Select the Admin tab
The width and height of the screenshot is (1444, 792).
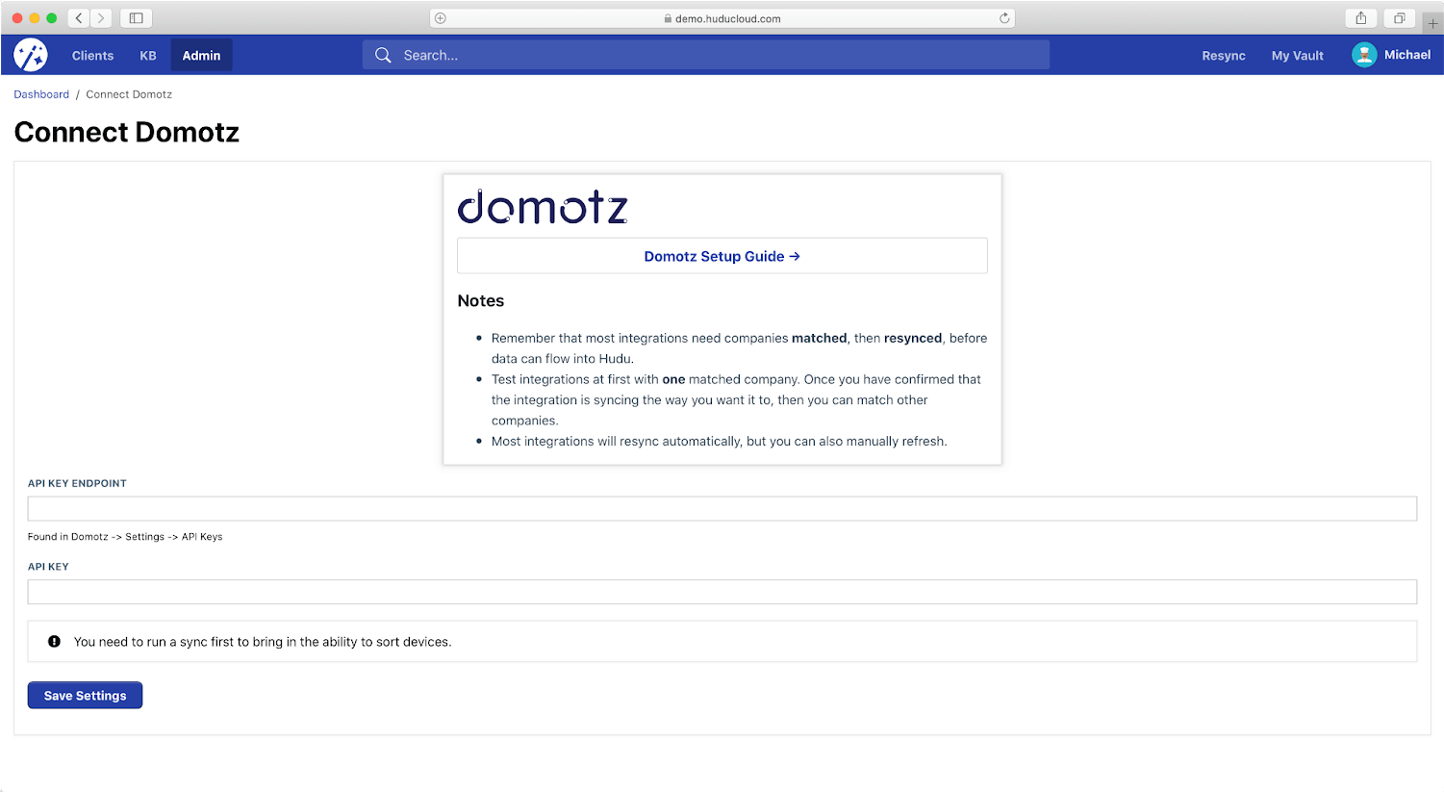click(x=202, y=56)
